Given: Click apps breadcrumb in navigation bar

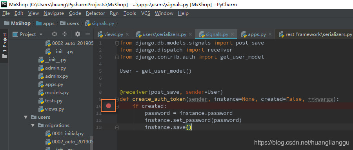Looking at the screenshot, I should pos(45,23).
